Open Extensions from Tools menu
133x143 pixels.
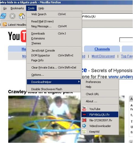pyautogui.click(x=54, y=38)
